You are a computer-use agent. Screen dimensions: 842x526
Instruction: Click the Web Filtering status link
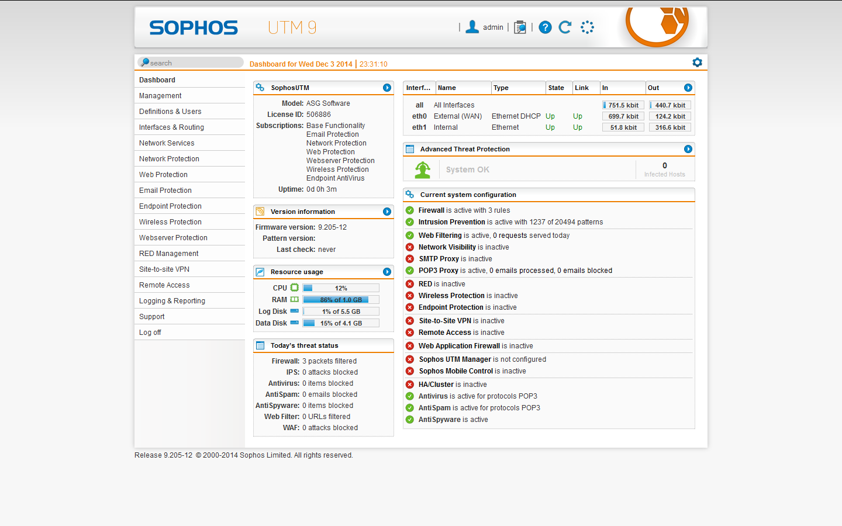tap(440, 236)
